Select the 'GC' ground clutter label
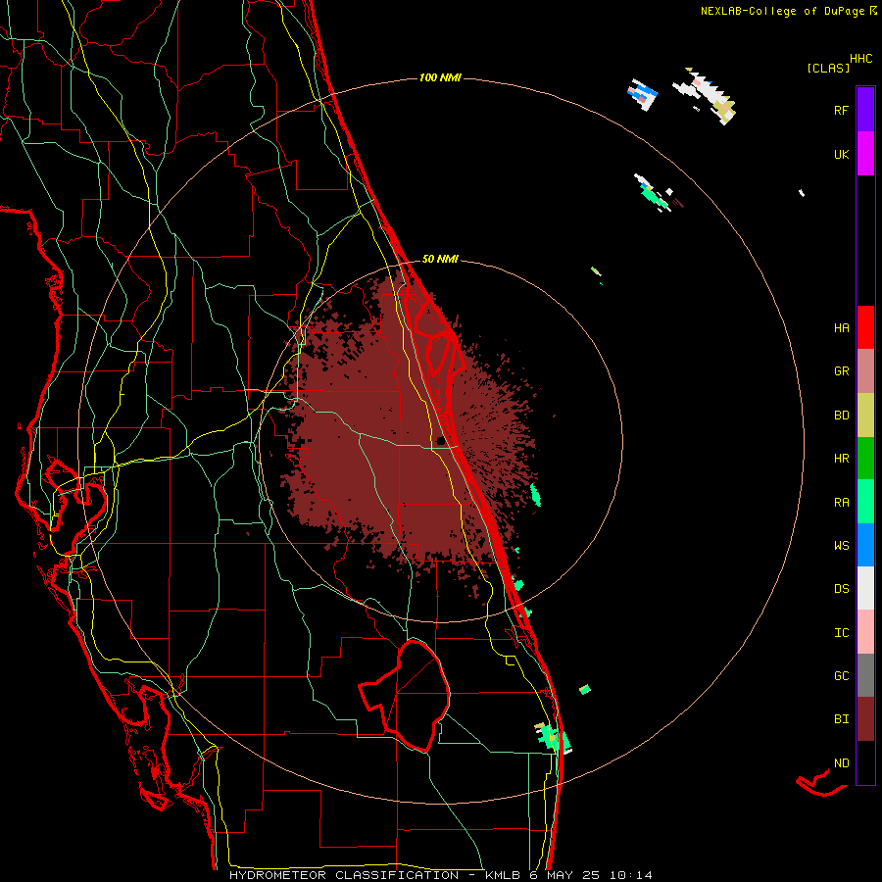882x882 pixels. tap(841, 676)
